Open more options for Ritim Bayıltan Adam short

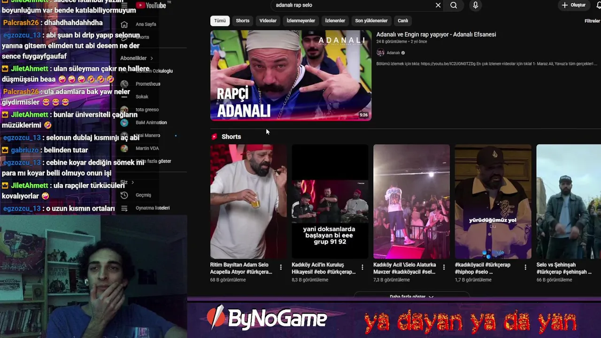click(x=281, y=267)
